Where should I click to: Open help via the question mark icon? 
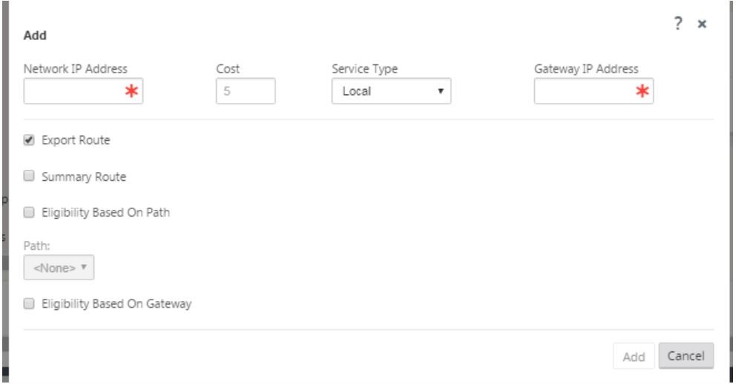(678, 24)
